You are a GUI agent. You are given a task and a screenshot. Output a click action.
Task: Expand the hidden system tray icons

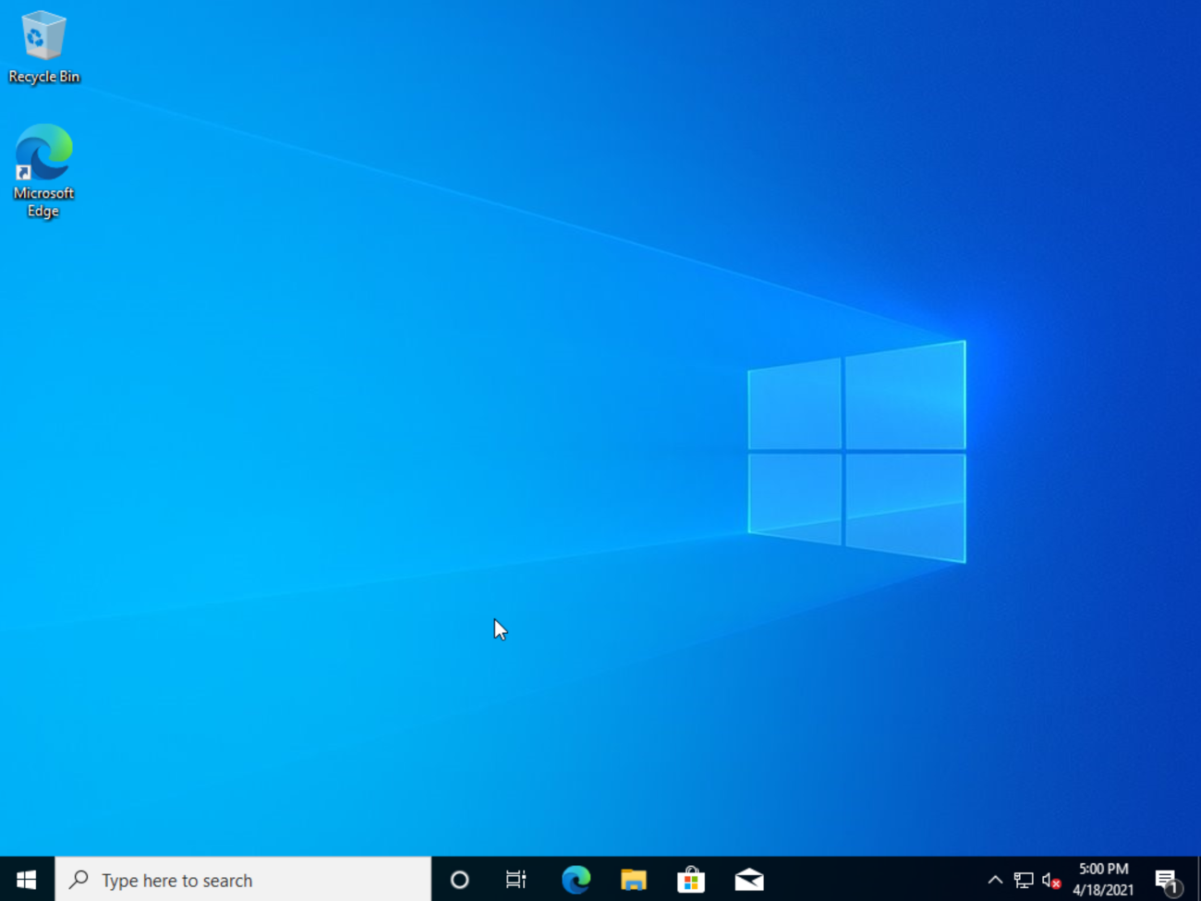[x=994, y=879]
